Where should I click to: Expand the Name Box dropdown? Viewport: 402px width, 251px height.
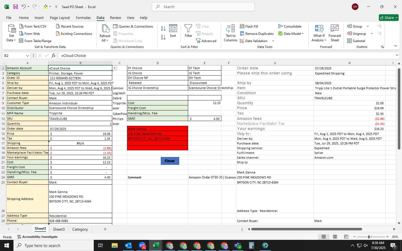tap(27, 56)
